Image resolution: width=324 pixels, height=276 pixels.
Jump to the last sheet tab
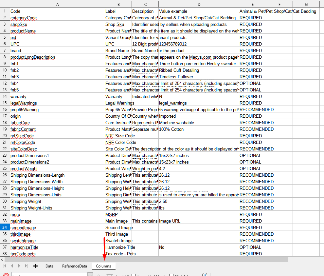click(26, 266)
